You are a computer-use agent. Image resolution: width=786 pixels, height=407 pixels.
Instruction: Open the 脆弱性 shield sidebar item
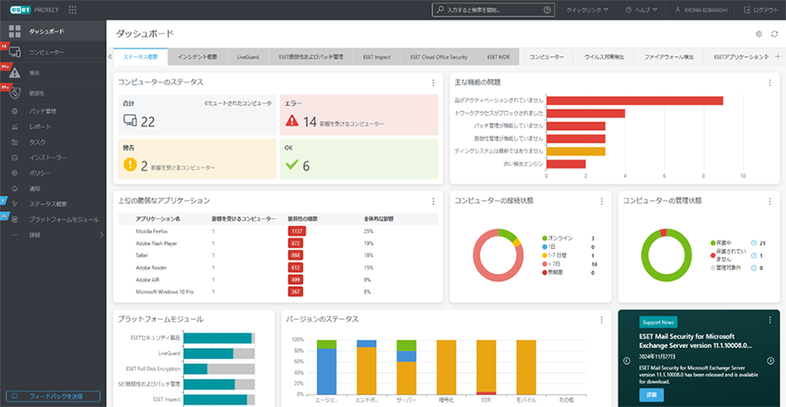click(x=41, y=94)
